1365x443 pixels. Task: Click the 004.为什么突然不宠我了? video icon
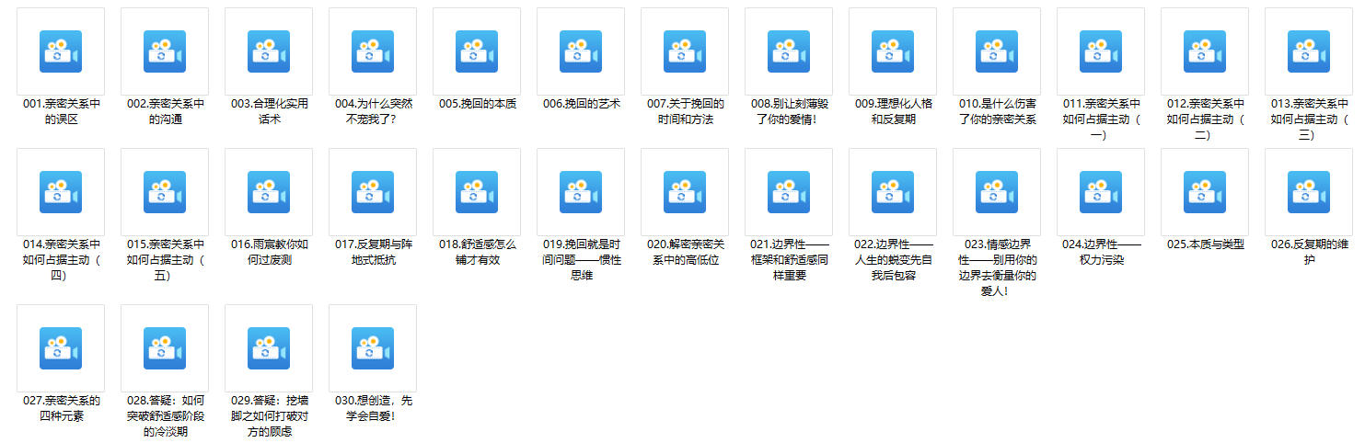pyautogui.click(x=373, y=51)
